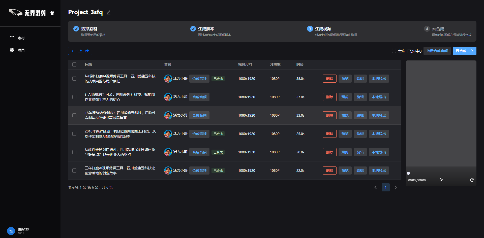Screen dimensions: 484x238
Task: Click the 云合成 button to proceed
Action: [x=464, y=51]
